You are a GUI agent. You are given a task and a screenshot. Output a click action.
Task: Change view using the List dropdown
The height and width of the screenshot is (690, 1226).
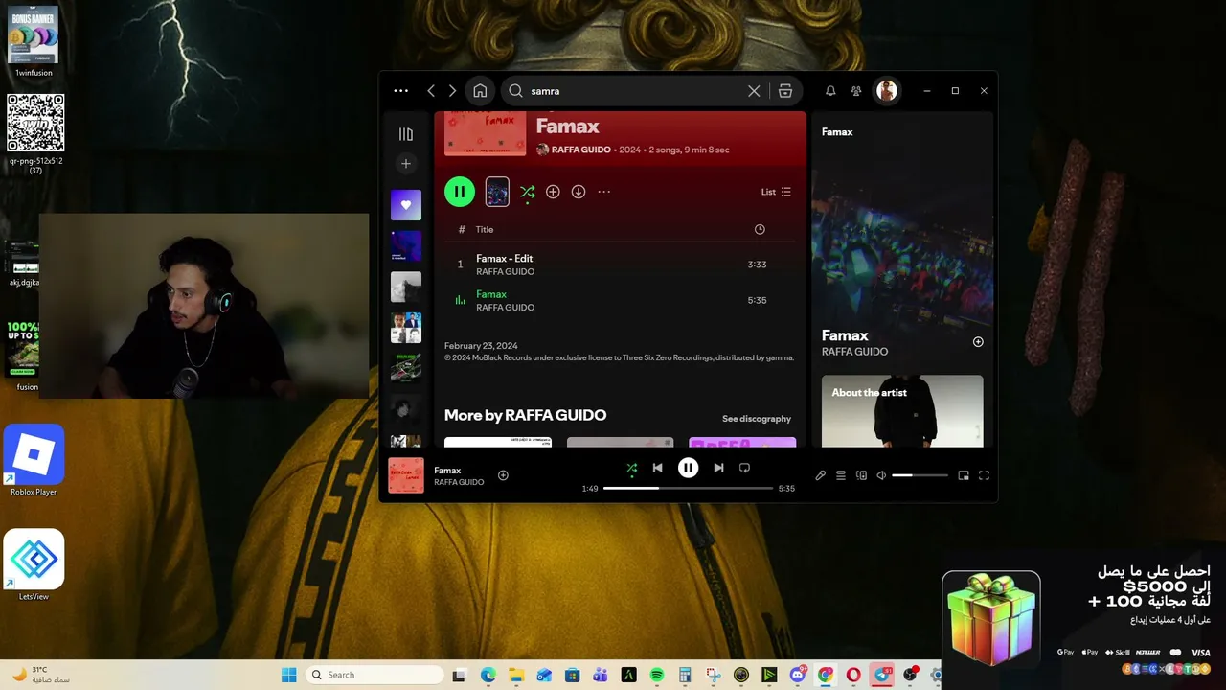point(776,192)
